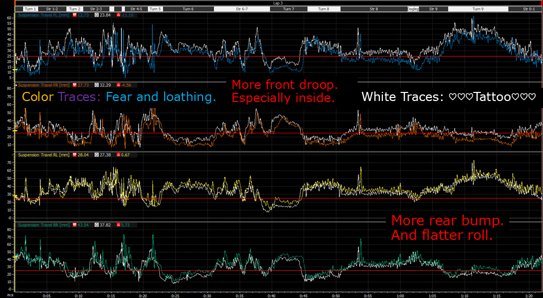
Task: Click the 0:50 time axis label
Action: [x=336, y=295]
